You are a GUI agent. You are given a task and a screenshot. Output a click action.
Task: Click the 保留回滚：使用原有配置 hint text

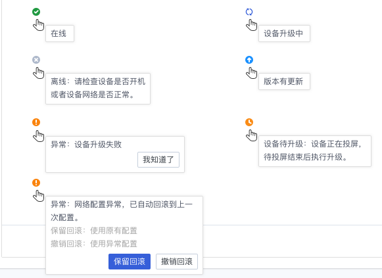[94, 231]
